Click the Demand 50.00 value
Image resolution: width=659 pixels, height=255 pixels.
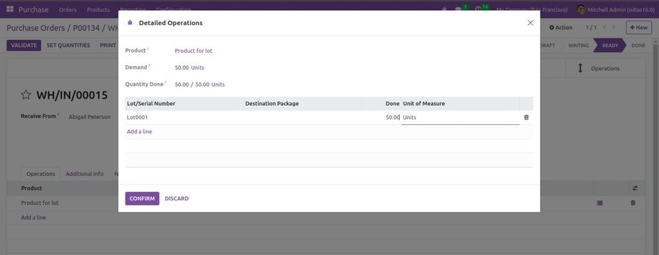click(182, 68)
